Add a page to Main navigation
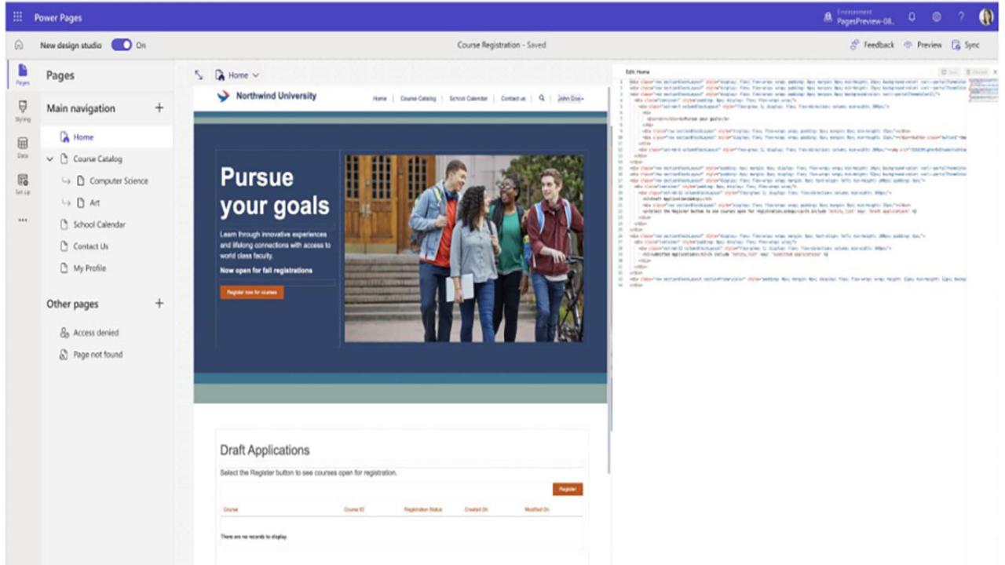Screen dimensions: 1005x565 coord(159,108)
